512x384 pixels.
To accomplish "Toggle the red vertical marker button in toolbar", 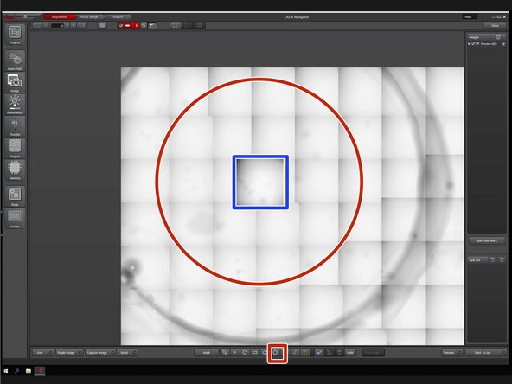I will point(136,25).
